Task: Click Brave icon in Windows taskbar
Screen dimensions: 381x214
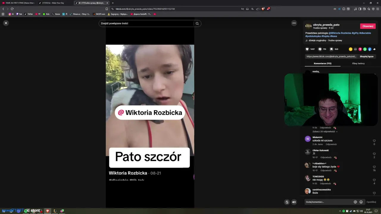Action: (x=47, y=211)
